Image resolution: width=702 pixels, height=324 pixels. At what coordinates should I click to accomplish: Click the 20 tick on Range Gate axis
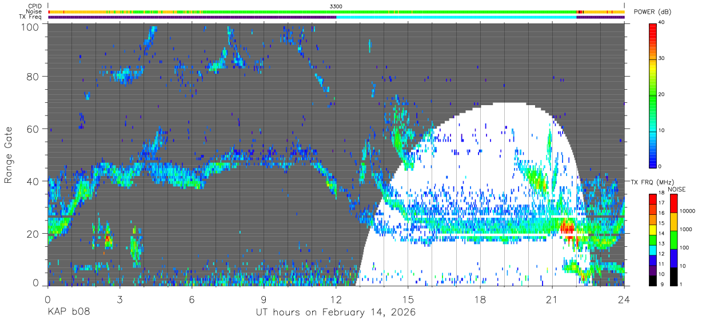click(34, 233)
